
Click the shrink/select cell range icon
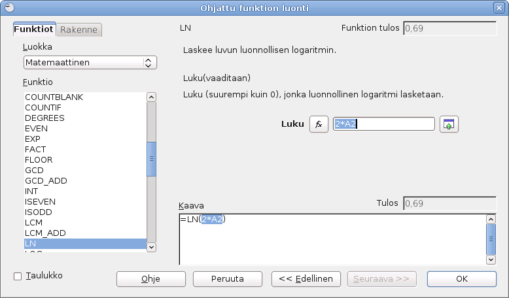coord(449,124)
